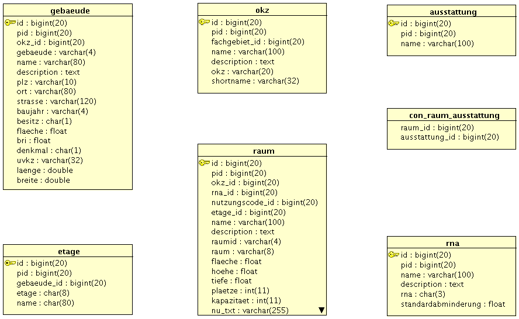Expand raum table with the down arrow
The width and height of the screenshot is (519, 319).
point(321,310)
